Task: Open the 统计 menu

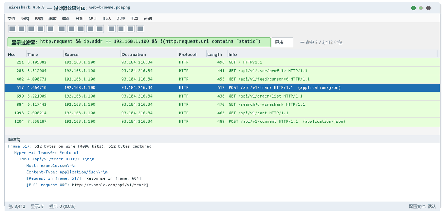Action: tap(93, 19)
